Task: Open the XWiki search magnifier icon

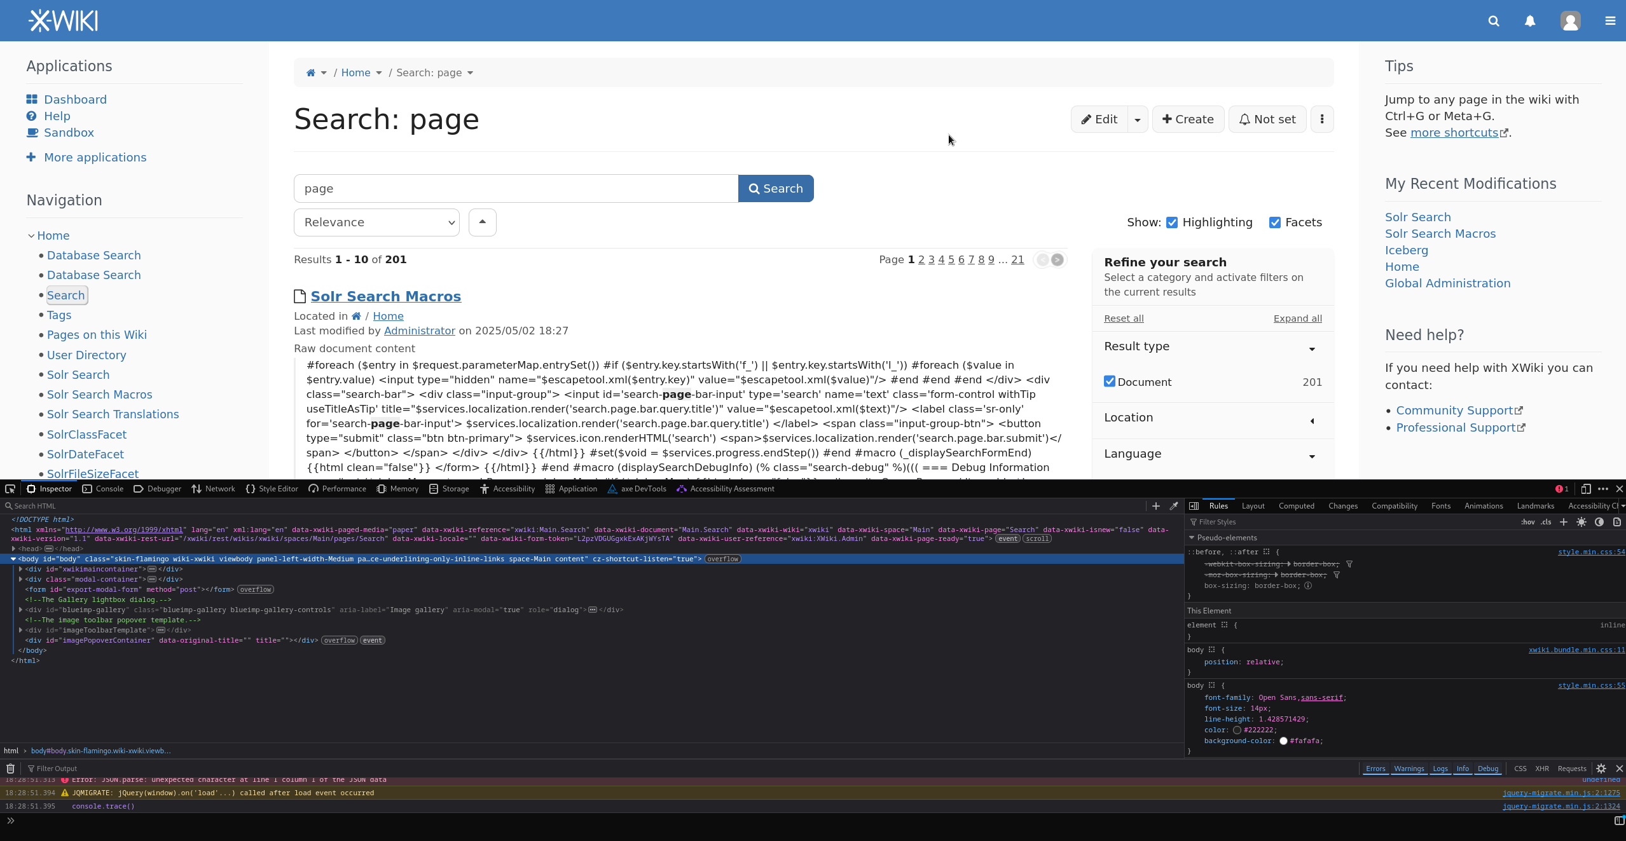Action: (x=1494, y=21)
